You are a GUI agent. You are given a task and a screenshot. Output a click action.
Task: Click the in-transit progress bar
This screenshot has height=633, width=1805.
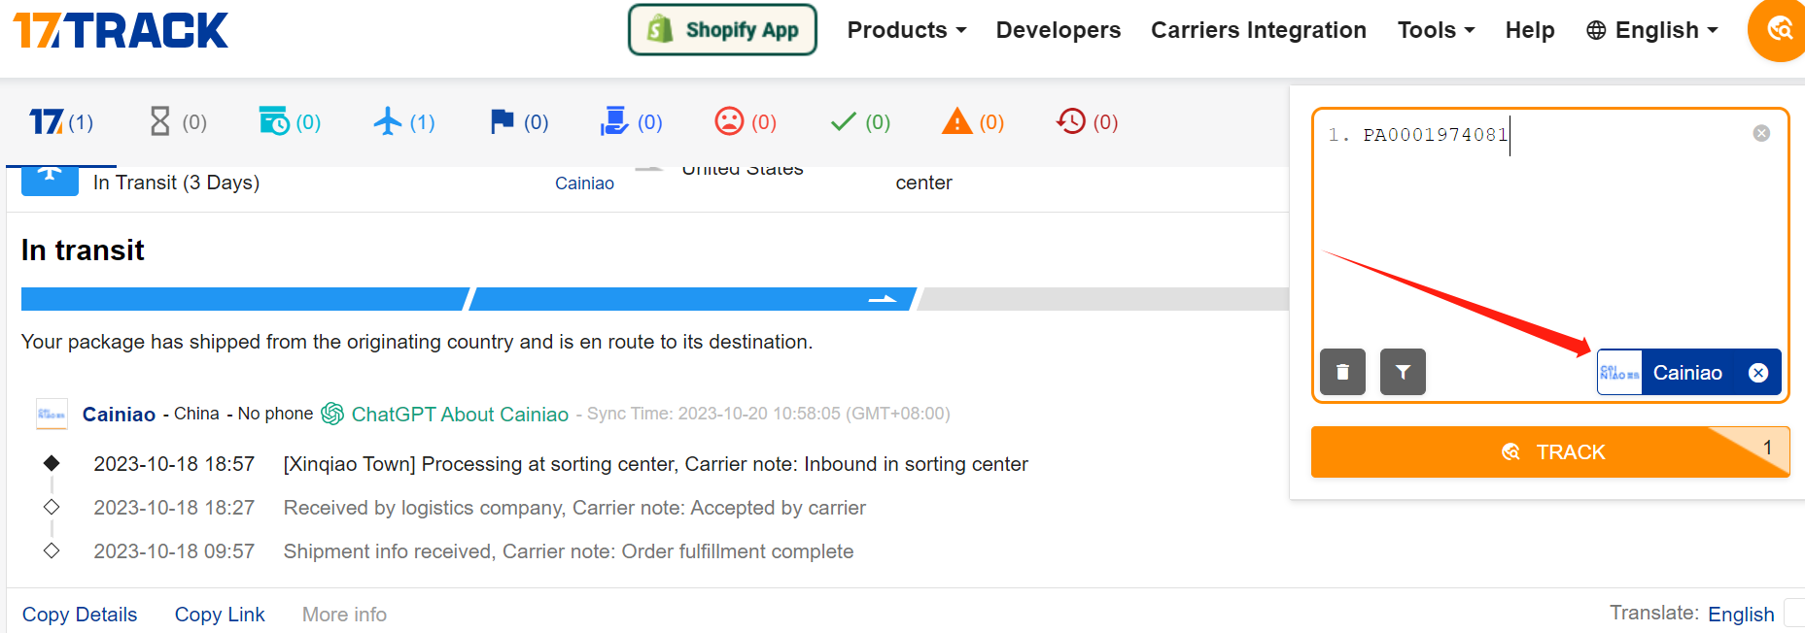click(x=655, y=299)
